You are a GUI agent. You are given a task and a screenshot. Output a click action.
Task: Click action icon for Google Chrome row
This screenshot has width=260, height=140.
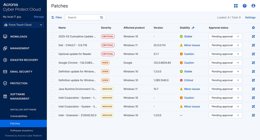(x=253, y=63)
